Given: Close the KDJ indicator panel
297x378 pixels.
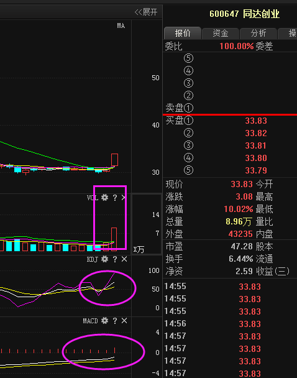Looking at the screenshot, I should [124, 259].
